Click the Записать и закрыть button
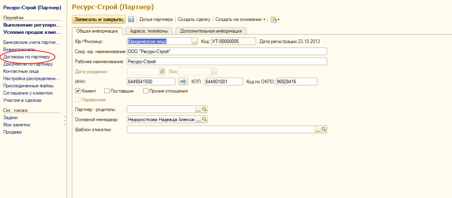The height and width of the screenshot is (198, 452). [99, 19]
